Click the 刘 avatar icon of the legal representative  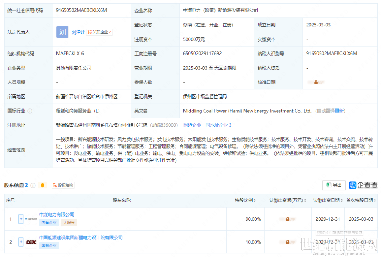[62, 32]
